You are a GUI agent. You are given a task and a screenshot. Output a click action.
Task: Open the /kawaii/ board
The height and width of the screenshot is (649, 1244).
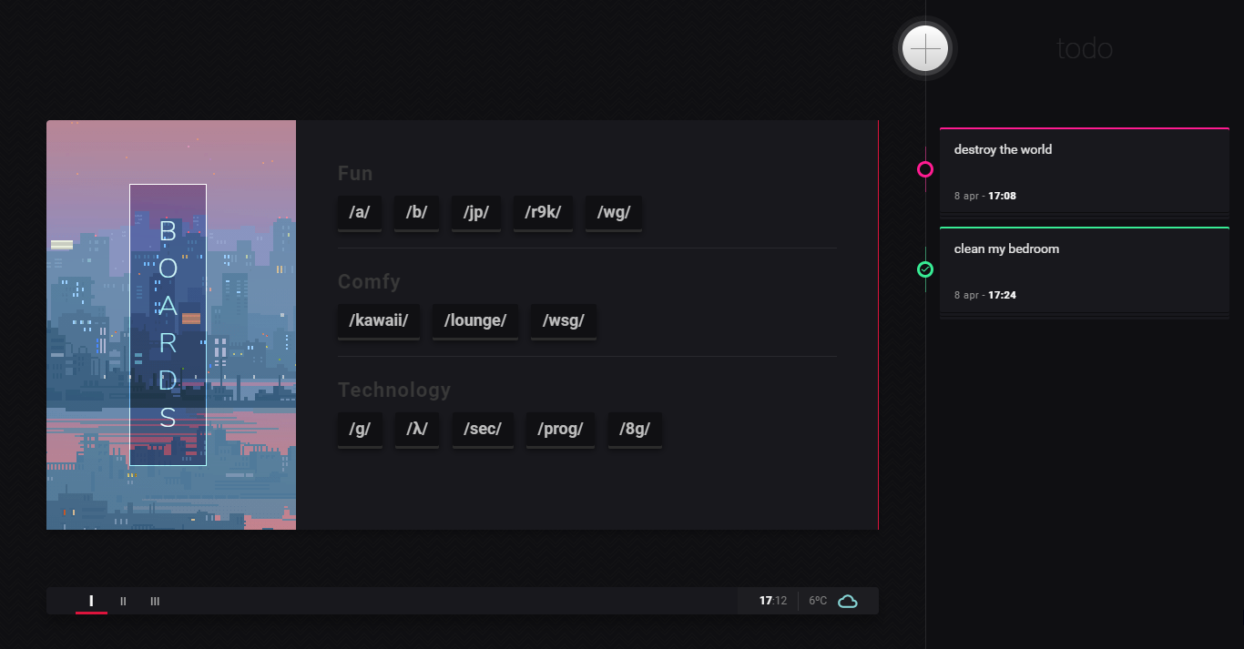point(379,321)
